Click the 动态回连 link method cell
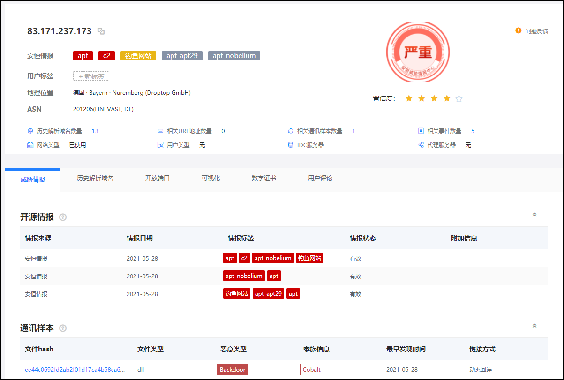564x380 pixels. point(481,370)
